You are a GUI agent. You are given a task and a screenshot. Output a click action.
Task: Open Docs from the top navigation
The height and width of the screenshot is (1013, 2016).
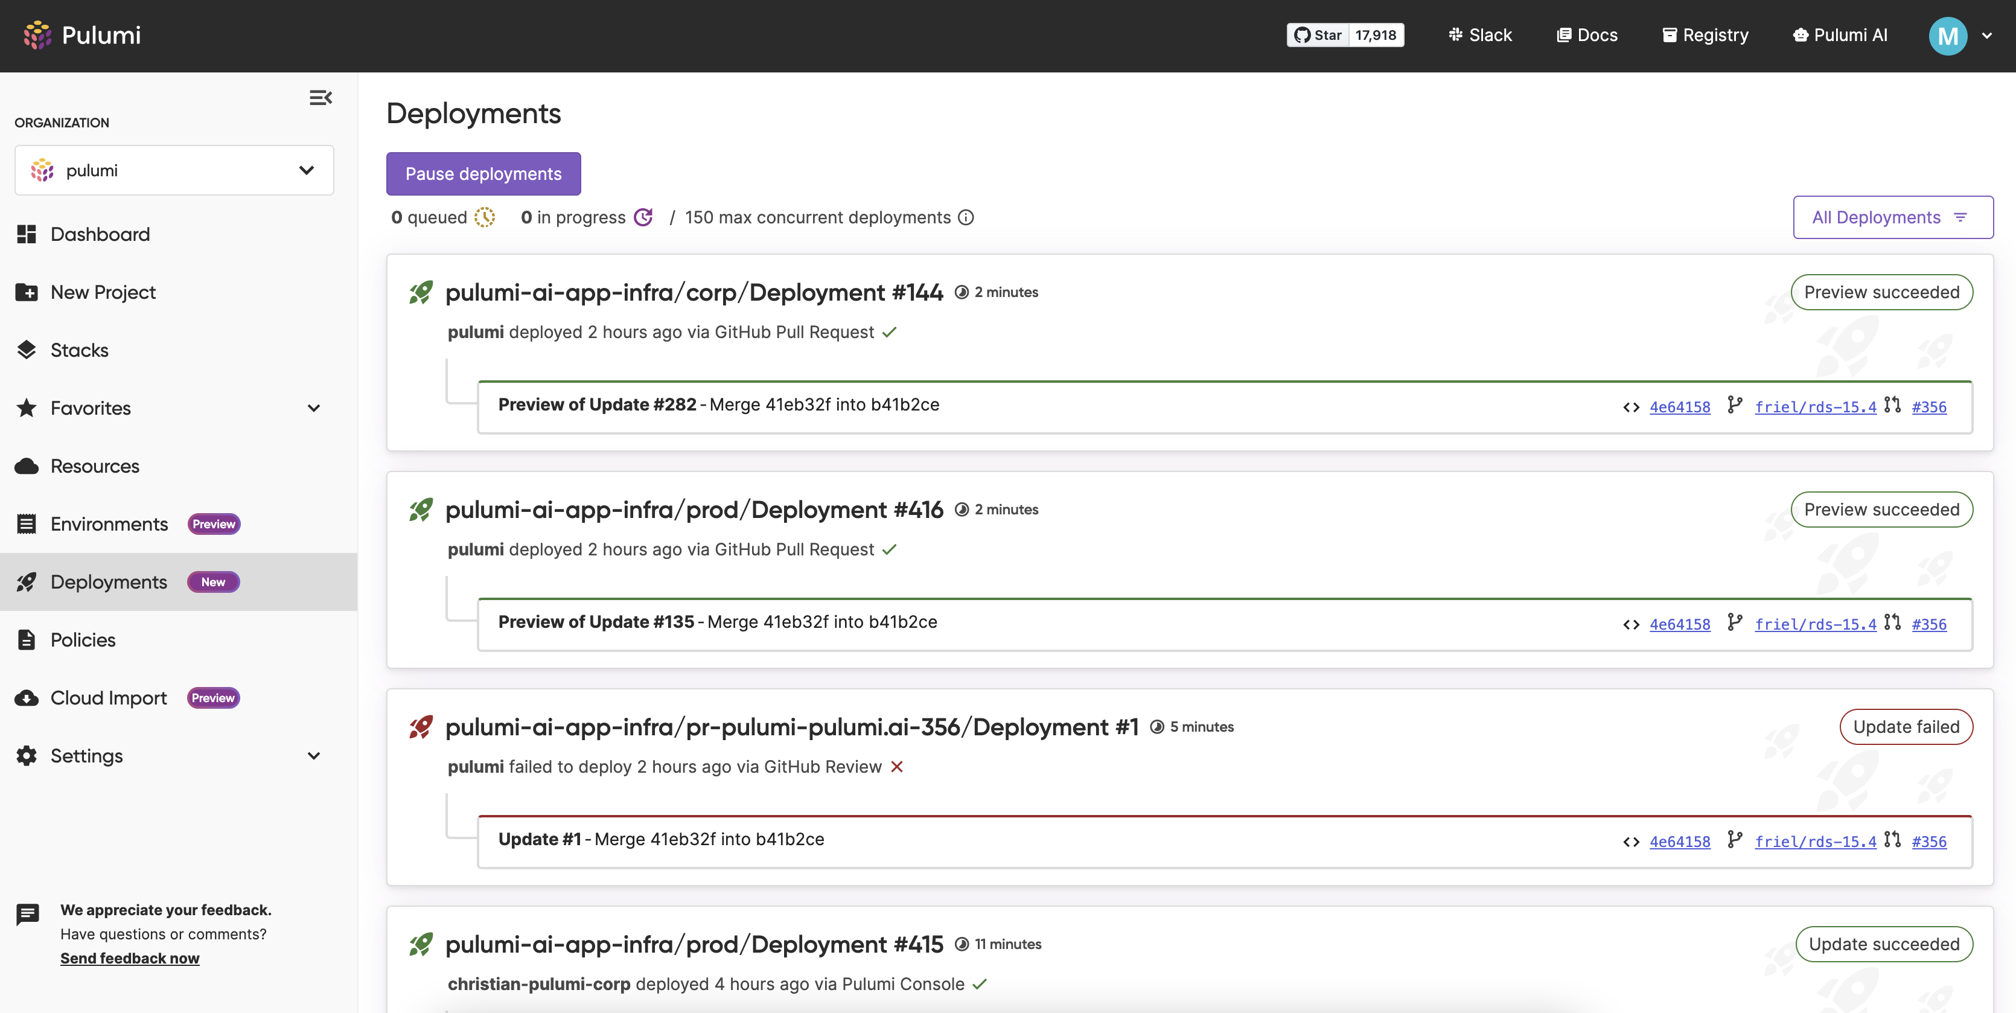tap(1587, 35)
